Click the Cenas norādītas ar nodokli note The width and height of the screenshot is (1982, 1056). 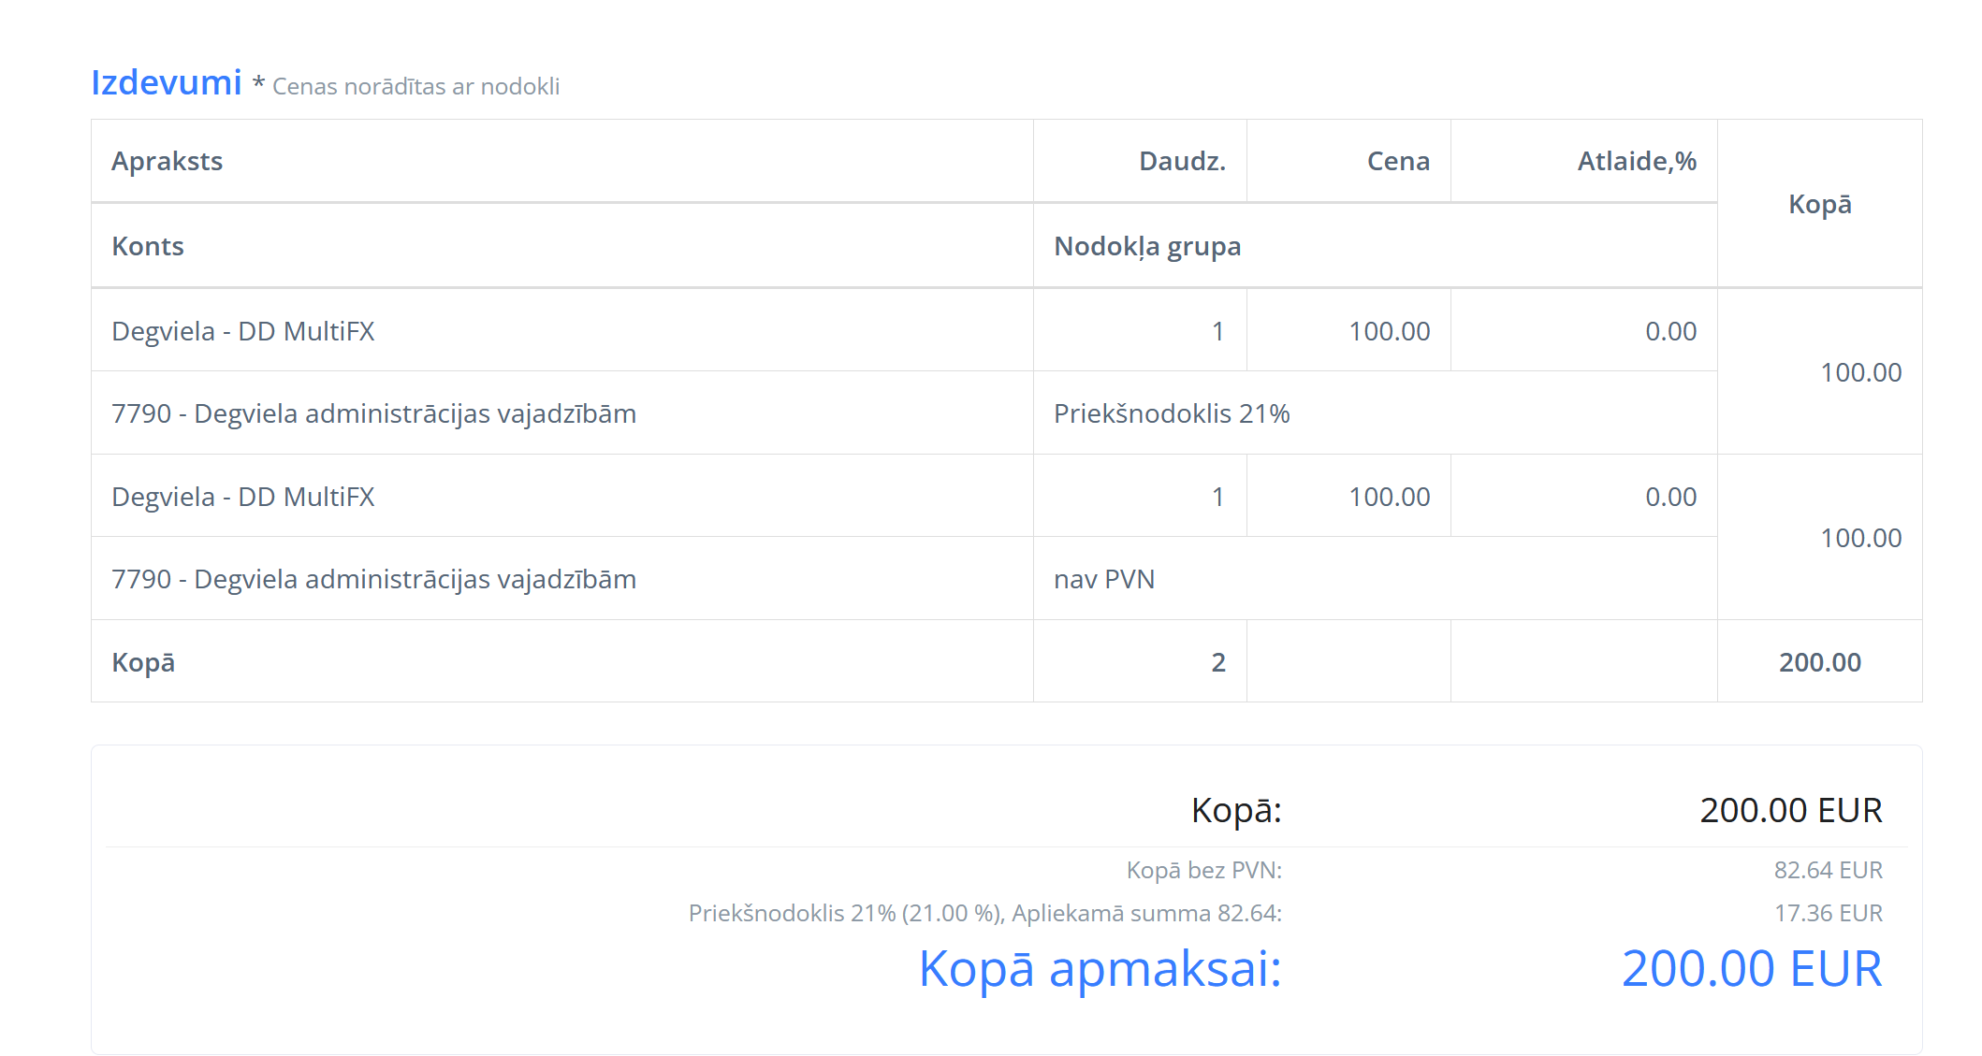tap(415, 86)
